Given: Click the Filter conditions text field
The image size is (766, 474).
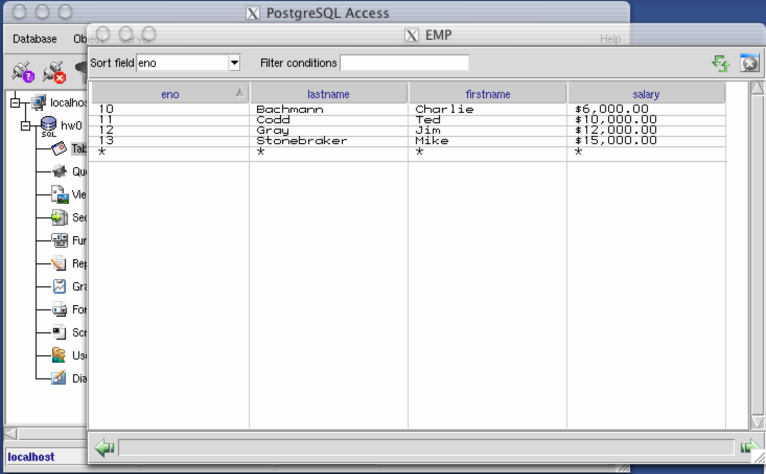Looking at the screenshot, I should tap(404, 63).
